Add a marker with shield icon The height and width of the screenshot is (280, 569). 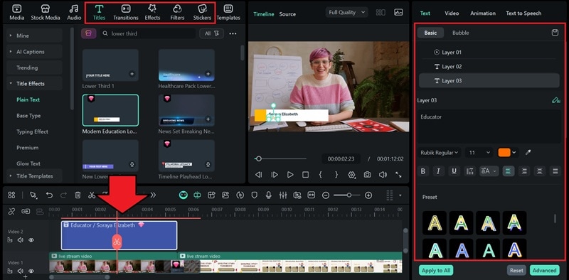(x=255, y=195)
